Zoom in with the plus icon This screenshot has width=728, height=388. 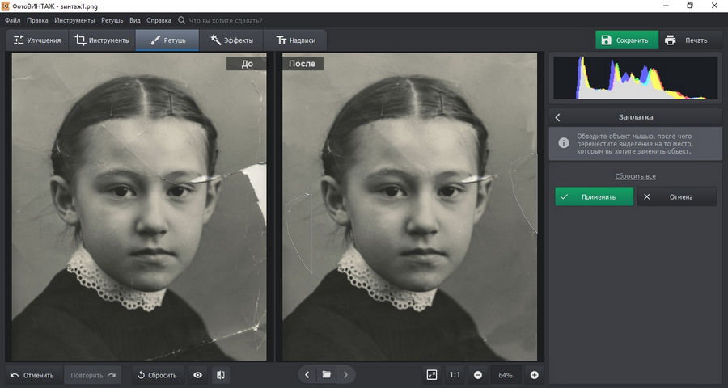(x=535, y=375)
